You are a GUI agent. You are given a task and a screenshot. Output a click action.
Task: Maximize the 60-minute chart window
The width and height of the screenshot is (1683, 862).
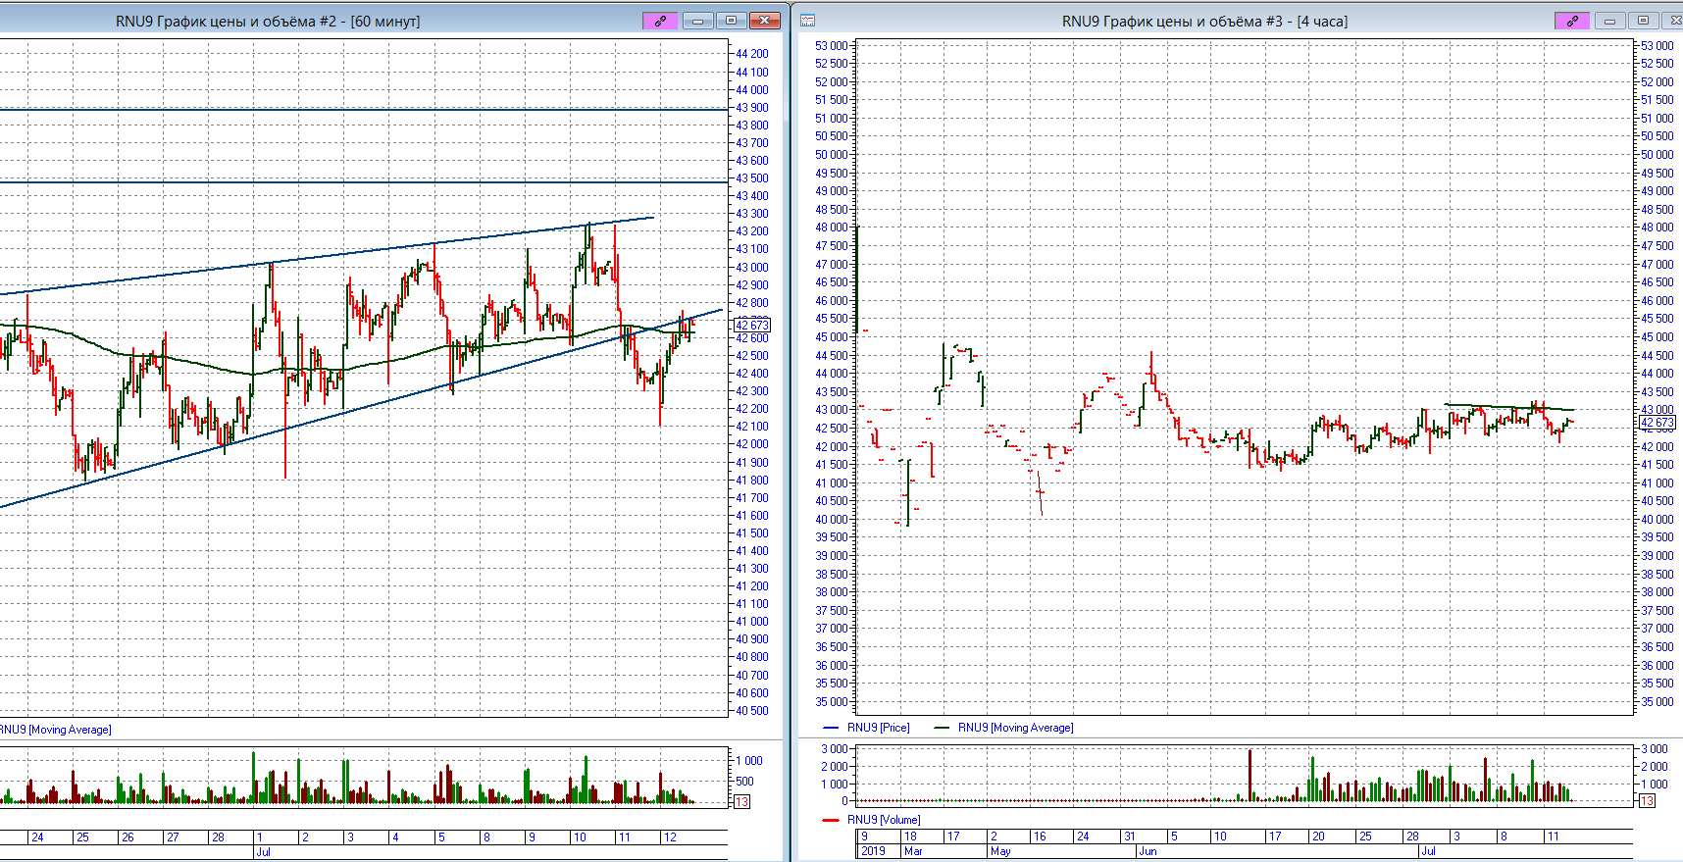(x=731, y=21)
